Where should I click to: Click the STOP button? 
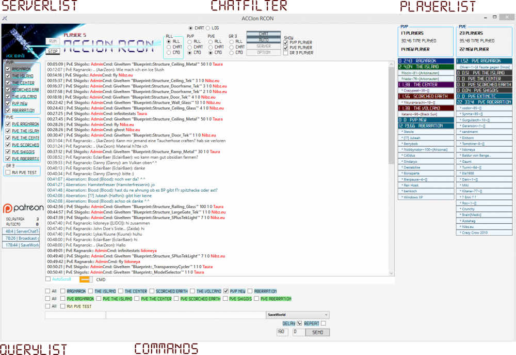tap(53, 52)
